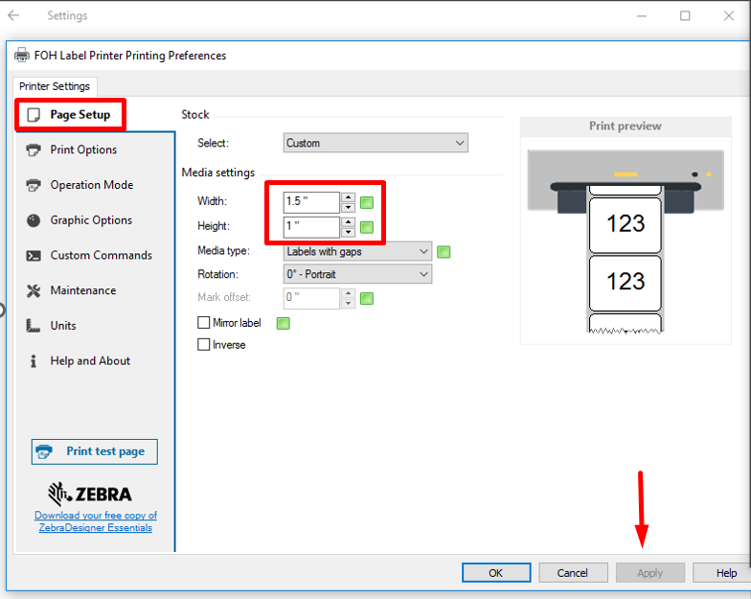Viewport: 751px width, 599px height.
Task: Click the Mark offset input field
Action: (311, 298)
